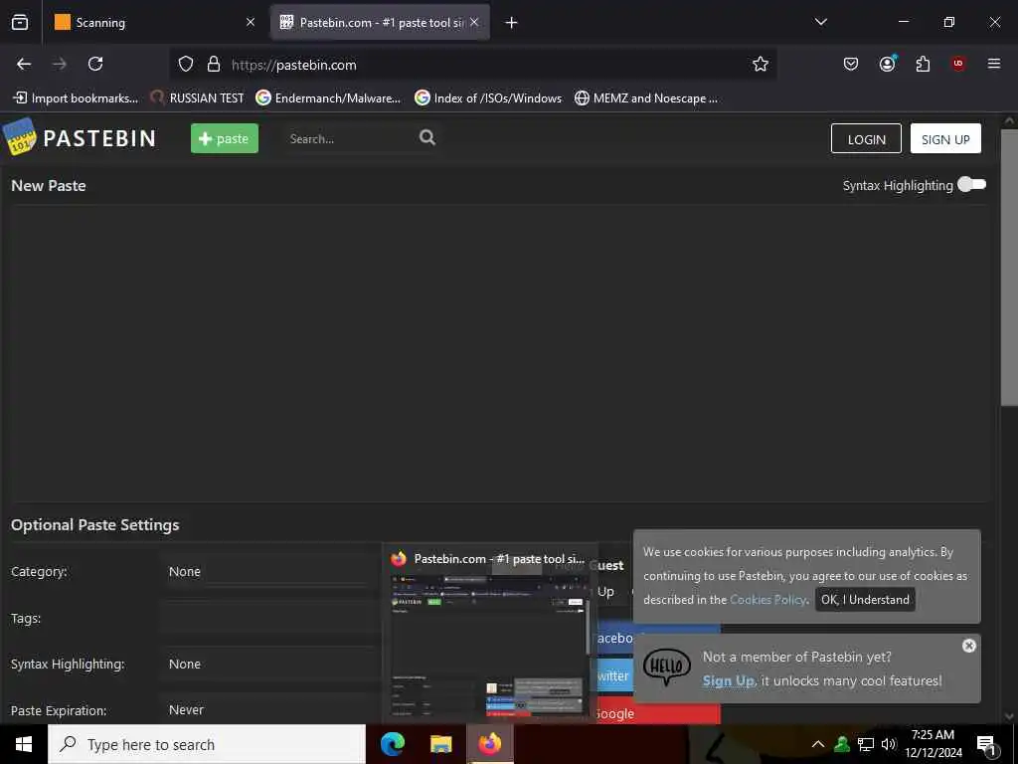The height and width of the screenshot is (764, 1018).
Task: Open the notification center icon
Action: click(985, 745)
